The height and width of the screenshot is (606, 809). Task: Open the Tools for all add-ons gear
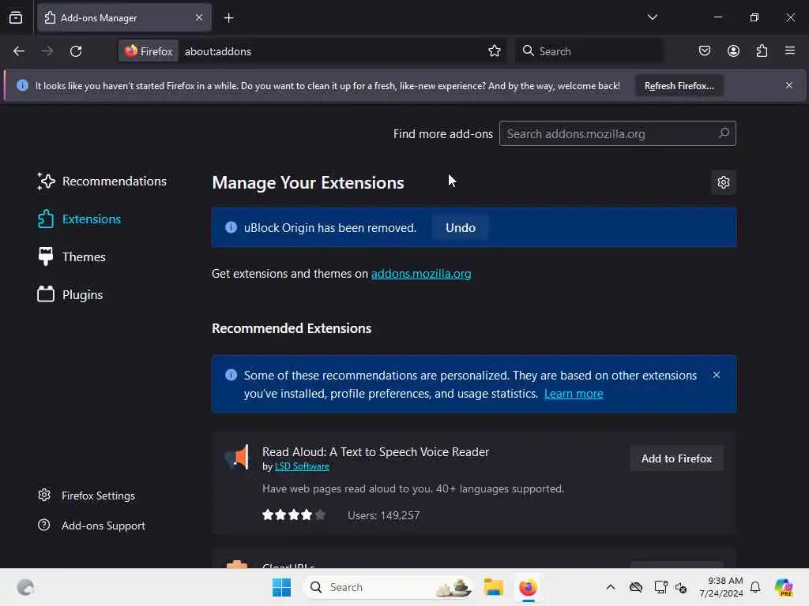click(x=724, y=182)
